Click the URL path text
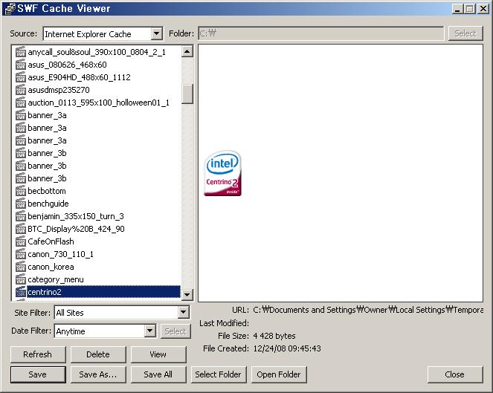The image size is (493, 393). pos(368,310)
